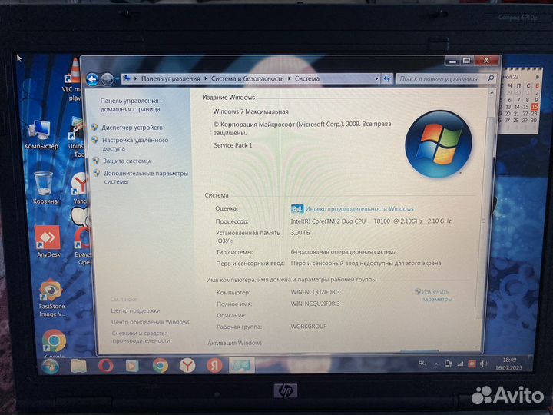
Task: Click the red Yandex 'Я' taskbar icon
Action: 214,366
